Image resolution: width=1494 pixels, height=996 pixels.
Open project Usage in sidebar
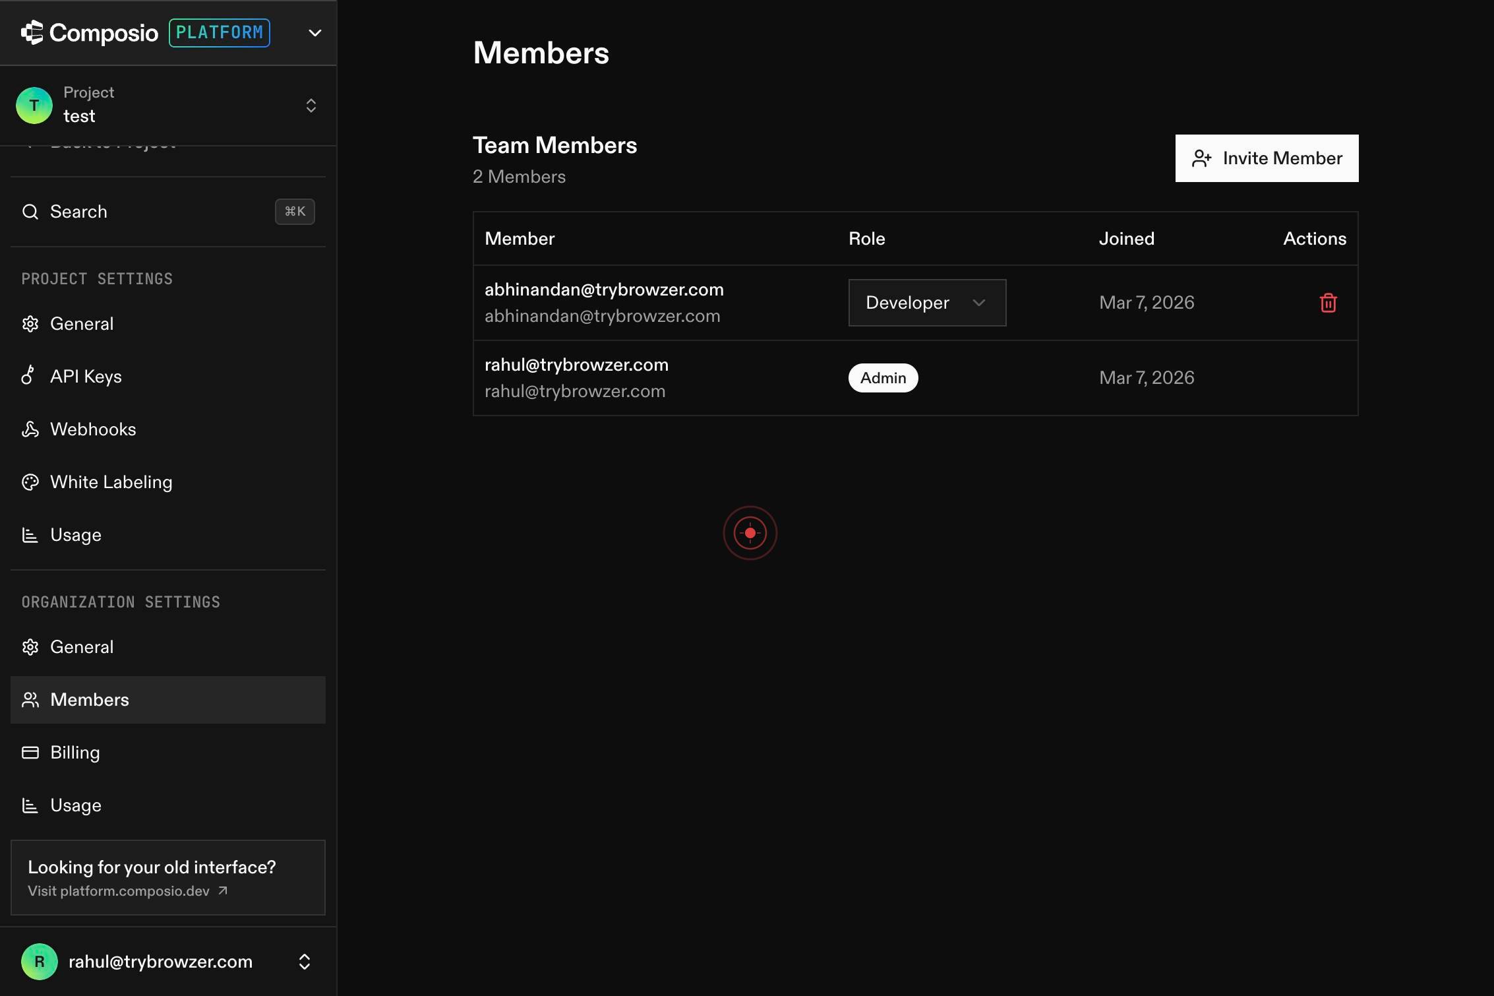pyautogui.click(x=168, y=535)
